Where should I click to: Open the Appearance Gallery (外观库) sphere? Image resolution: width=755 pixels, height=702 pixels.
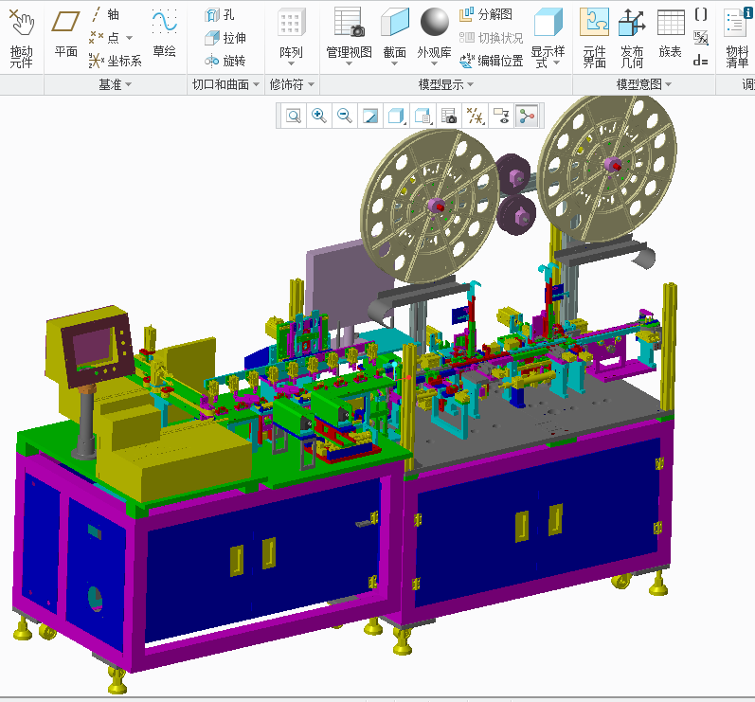tap(434, 35)
